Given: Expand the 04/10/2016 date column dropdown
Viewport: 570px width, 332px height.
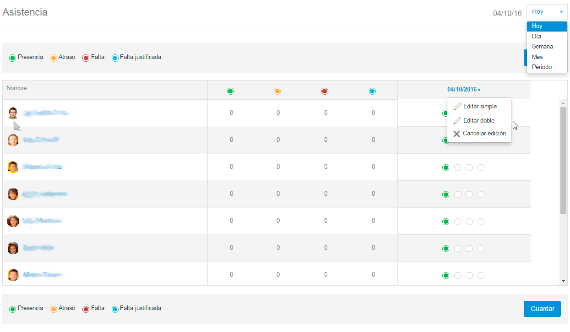Looking at the screenshot, I should pos(464,90).
